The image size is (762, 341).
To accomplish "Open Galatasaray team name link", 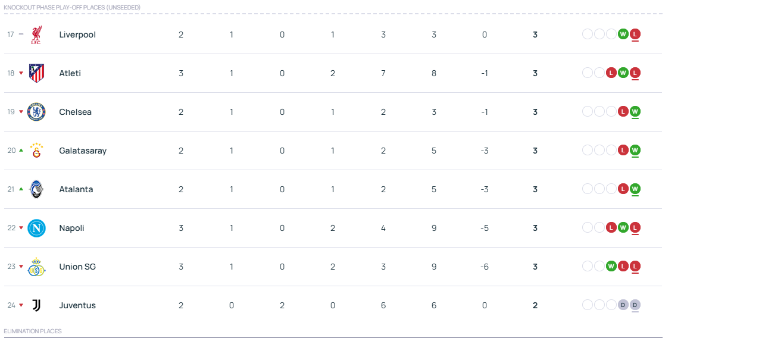I will (83, 151).
